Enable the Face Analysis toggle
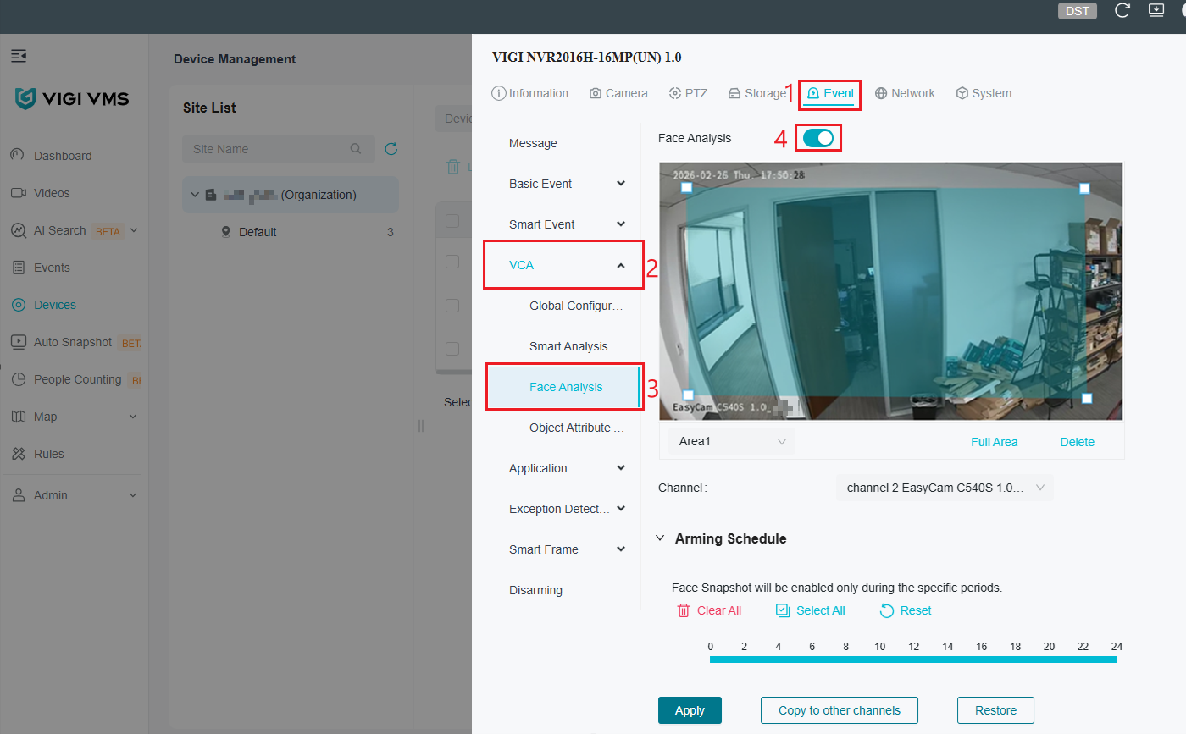The image size is (1186, 734). pos(817,136)
